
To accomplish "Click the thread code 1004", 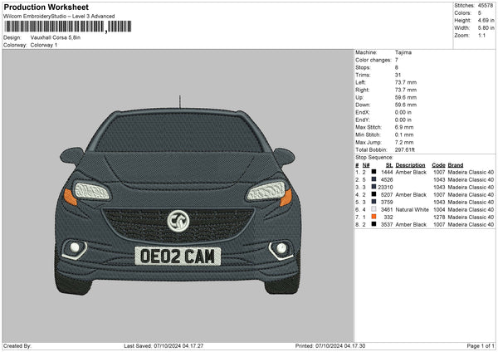I will click(439, 210).
